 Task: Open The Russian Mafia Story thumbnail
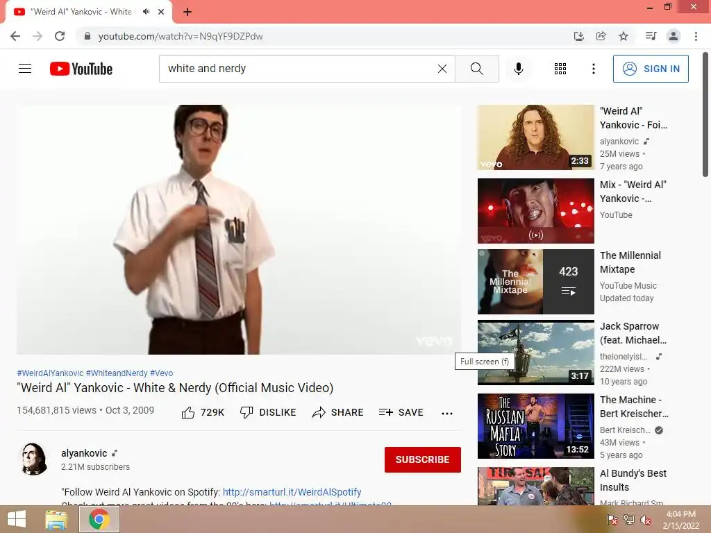pyautogui.click(x=536, y=426)
